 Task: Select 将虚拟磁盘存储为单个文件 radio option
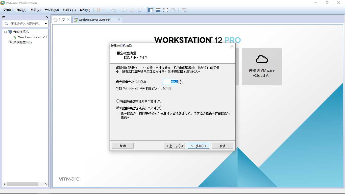point(139,101)
